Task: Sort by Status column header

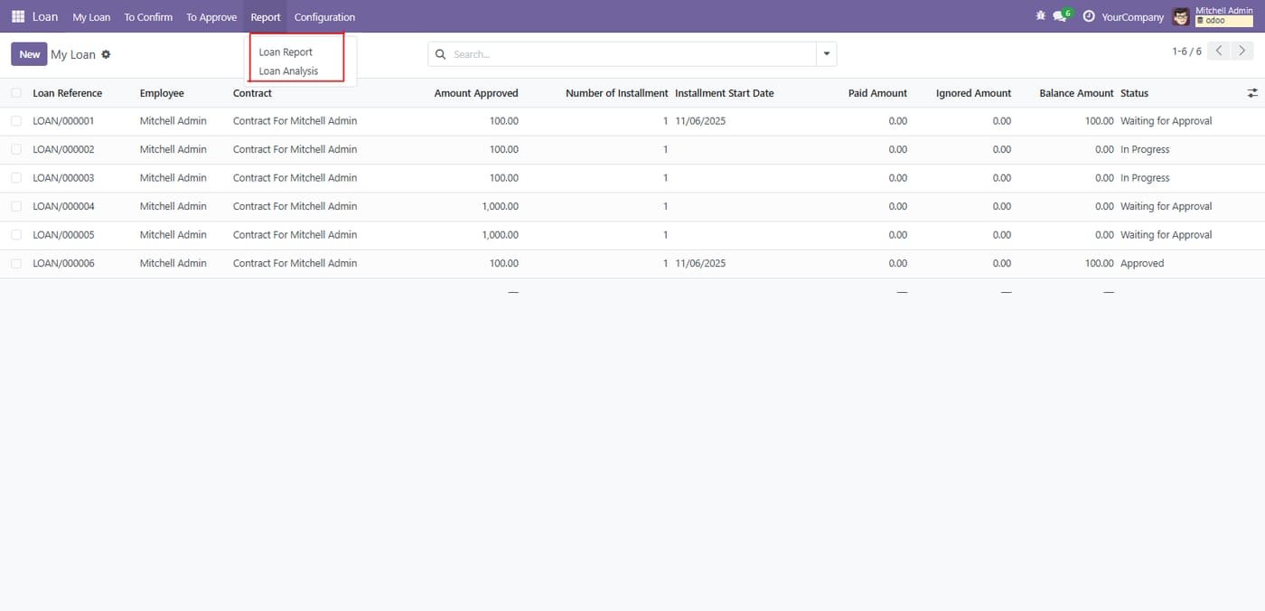Action: click(1134, 93)
